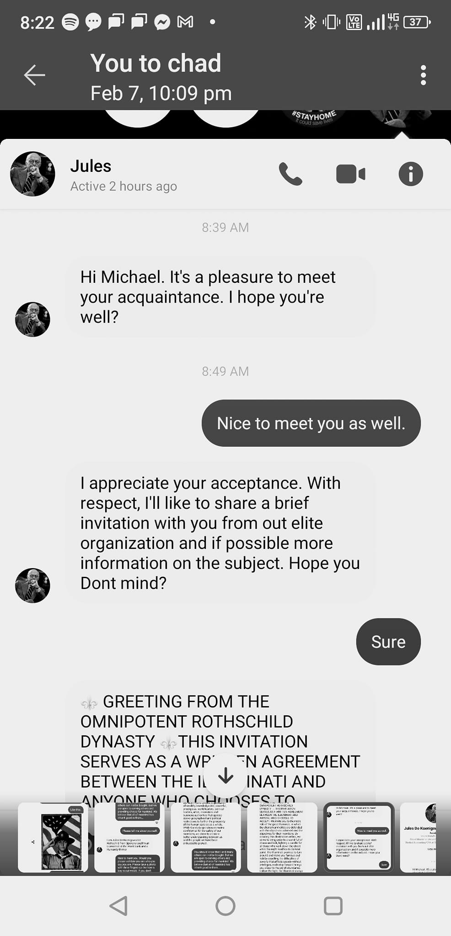Tap the "Nice to meet you as well." message

(311, 423)
